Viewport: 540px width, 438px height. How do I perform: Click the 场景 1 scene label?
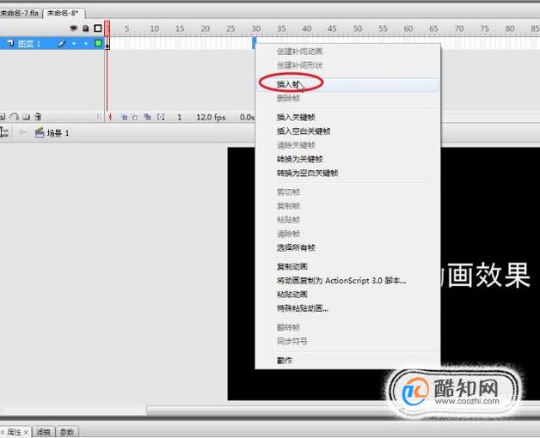(x=58, y=133)
